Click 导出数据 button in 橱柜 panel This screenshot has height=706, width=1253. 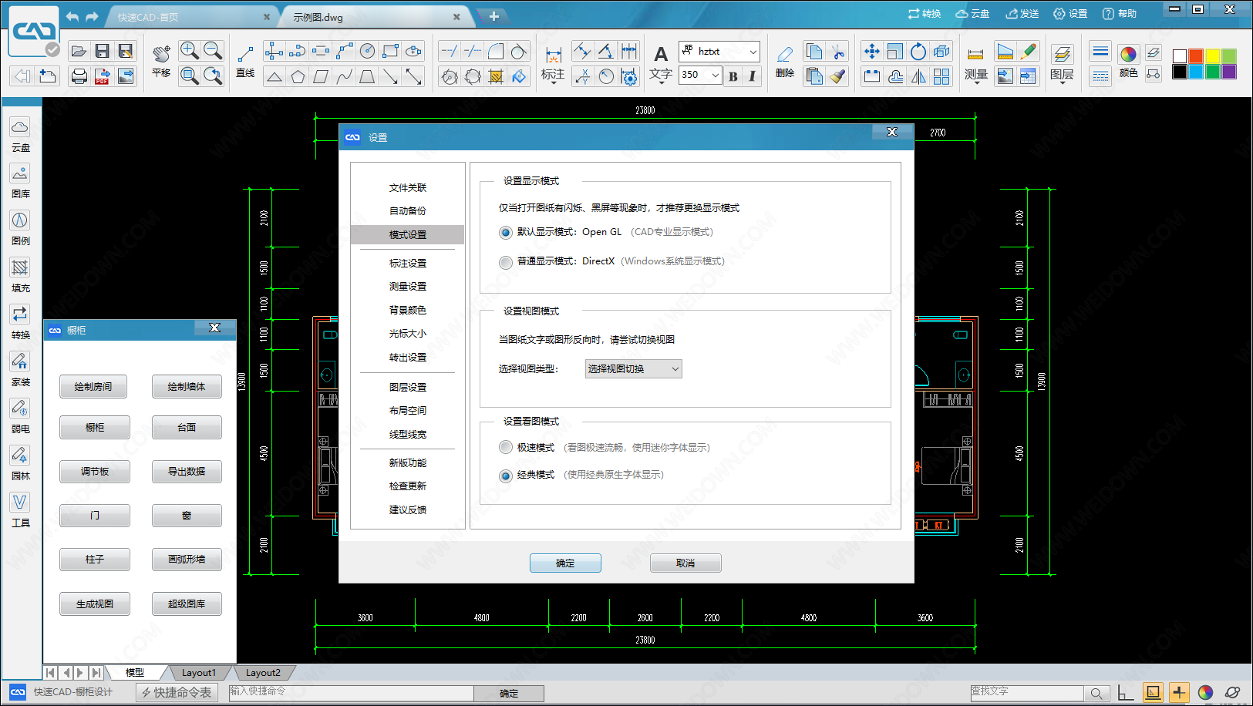coord(187,472)
